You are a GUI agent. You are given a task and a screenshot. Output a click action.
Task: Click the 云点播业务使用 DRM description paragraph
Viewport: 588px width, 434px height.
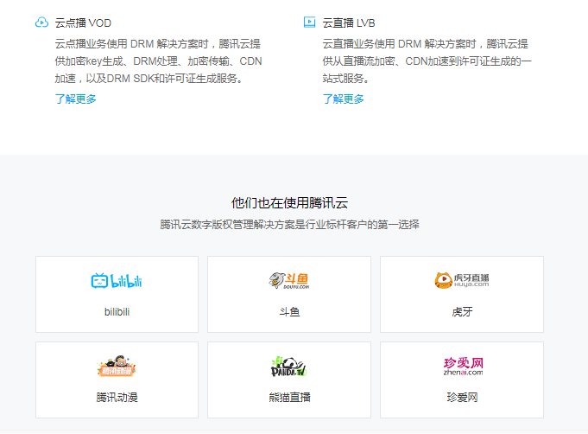point(158,61)
